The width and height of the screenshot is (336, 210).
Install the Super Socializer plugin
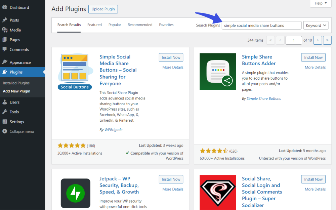313,179
